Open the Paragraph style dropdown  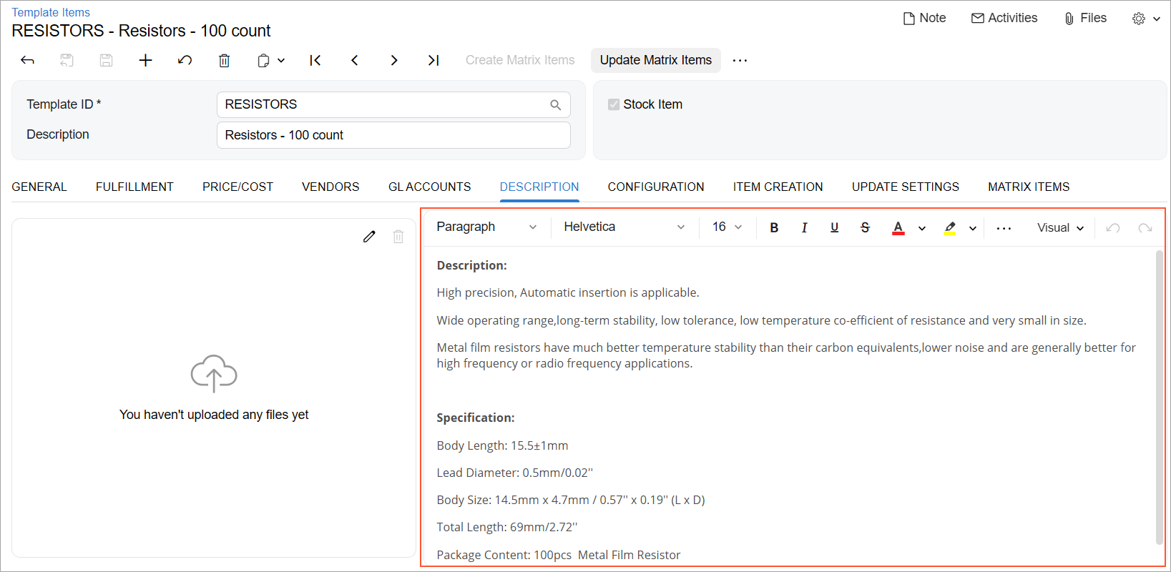point(486,227)
